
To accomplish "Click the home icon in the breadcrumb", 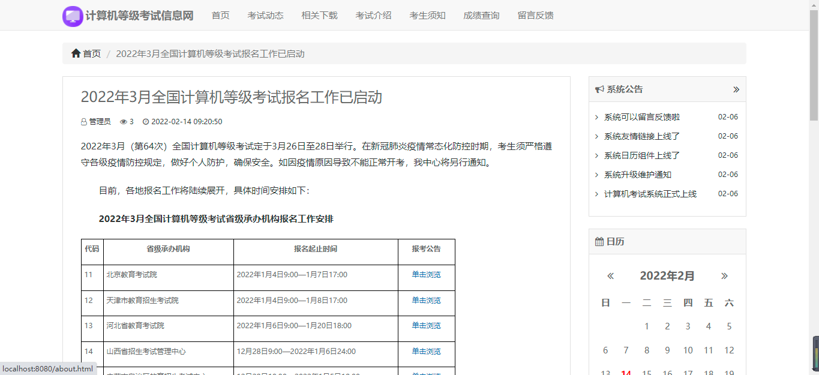I will (76, 53).
